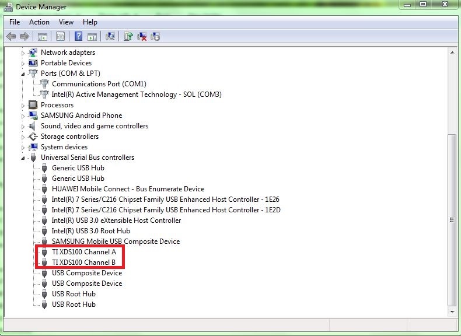This screenshot has width=461, height=336.
Task: Click the Portable Devices category icon
Action: [33, 63]
